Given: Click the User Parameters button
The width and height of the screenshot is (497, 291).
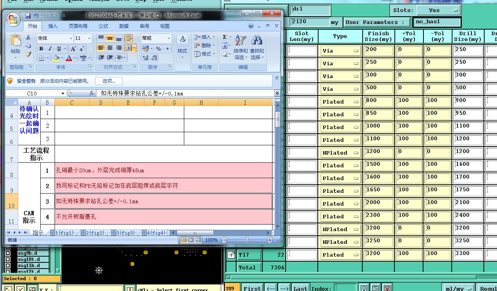Looking at the screenshot, I should point(377,22).
